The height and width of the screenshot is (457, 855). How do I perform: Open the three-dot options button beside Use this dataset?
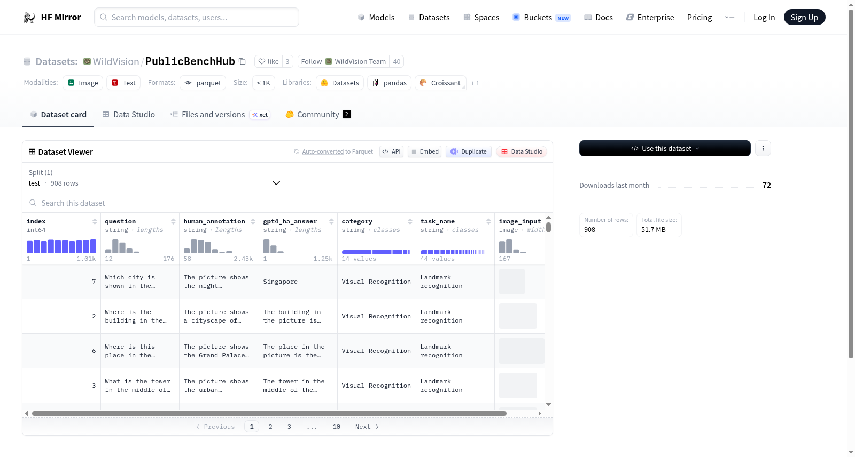coord(763,148)
